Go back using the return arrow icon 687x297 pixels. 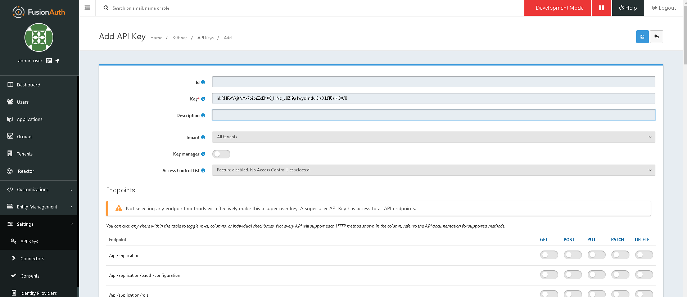(x=656, y=37)
